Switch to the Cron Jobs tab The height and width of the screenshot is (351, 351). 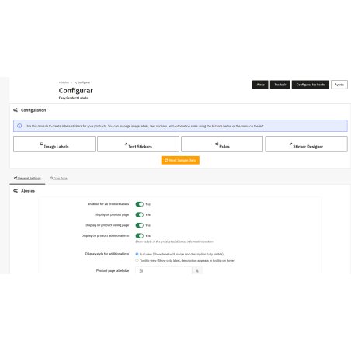click(58, 179)
